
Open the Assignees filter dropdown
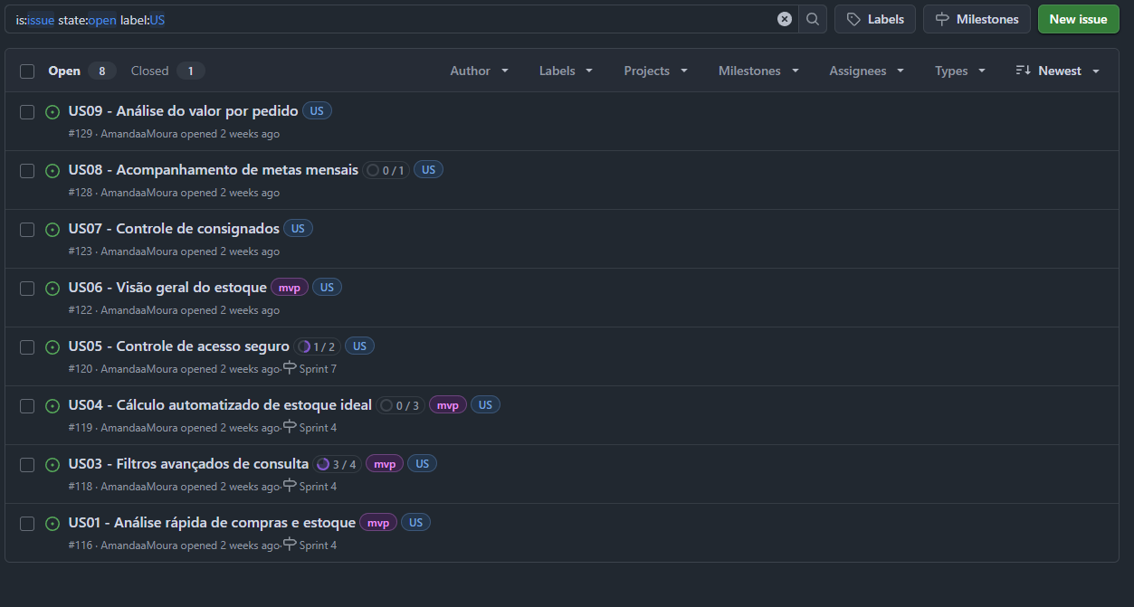point(867,71)
